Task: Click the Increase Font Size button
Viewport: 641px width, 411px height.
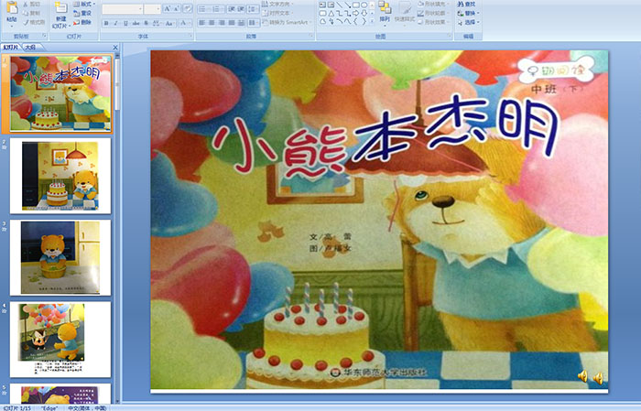Action: pyautogui.click(x=168, y=8)
